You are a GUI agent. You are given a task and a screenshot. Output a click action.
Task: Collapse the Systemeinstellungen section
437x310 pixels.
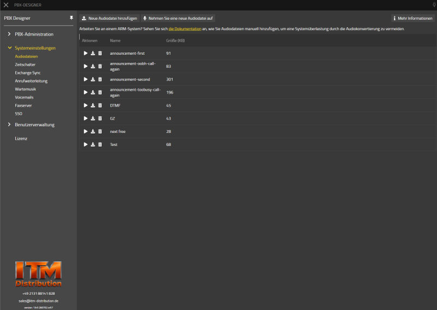(9, 48)
